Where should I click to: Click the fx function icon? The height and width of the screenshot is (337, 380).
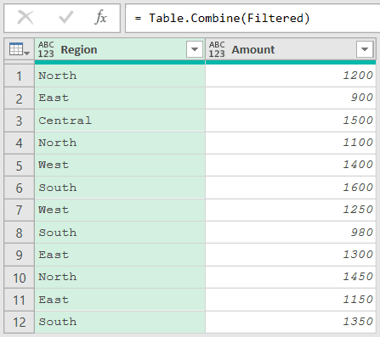click(x=100, y=18)
